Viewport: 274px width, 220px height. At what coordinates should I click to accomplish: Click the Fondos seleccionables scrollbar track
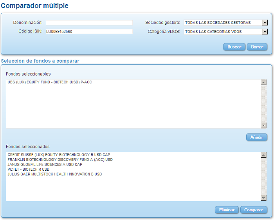coord(263,104)
